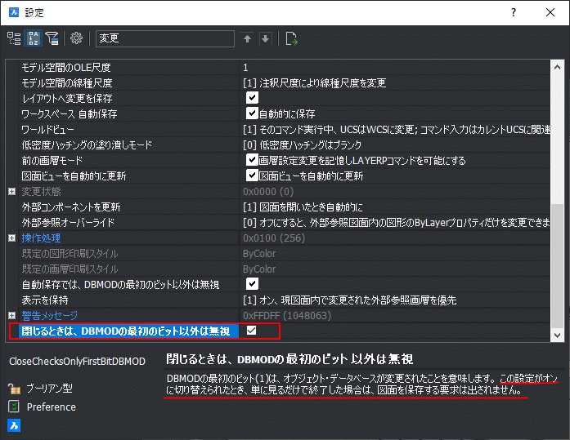Select the 図面ビューを自動的に更新 row label
Screen dimensions: 570x440
click(74, 176)
